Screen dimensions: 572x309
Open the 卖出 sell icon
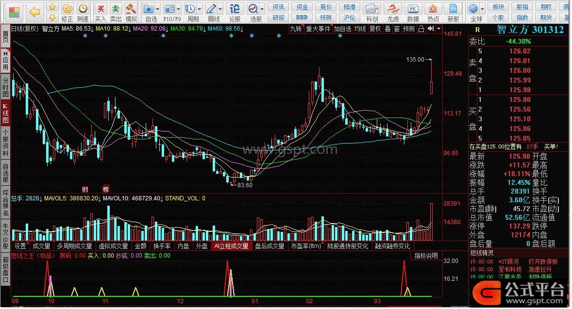point(116,8)
